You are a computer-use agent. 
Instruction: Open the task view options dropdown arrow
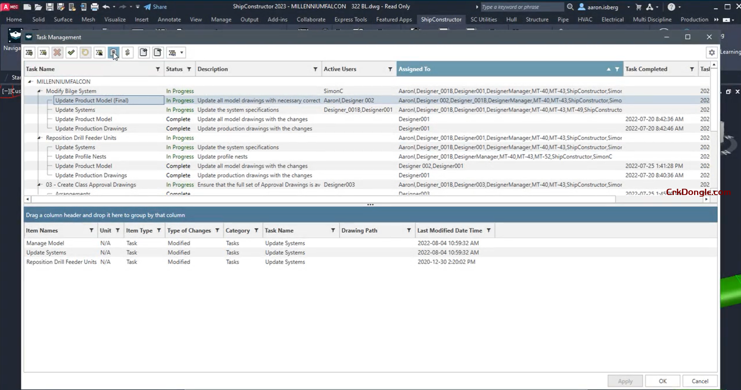[x=182, y=53]
